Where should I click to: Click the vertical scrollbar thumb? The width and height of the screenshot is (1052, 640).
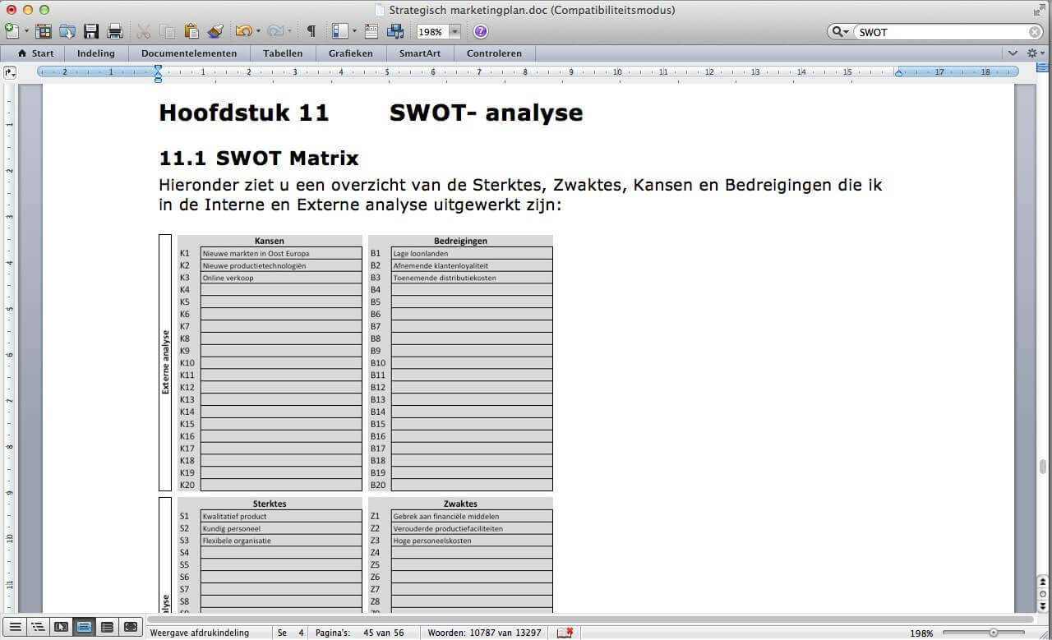click(x=1043, y=468)
